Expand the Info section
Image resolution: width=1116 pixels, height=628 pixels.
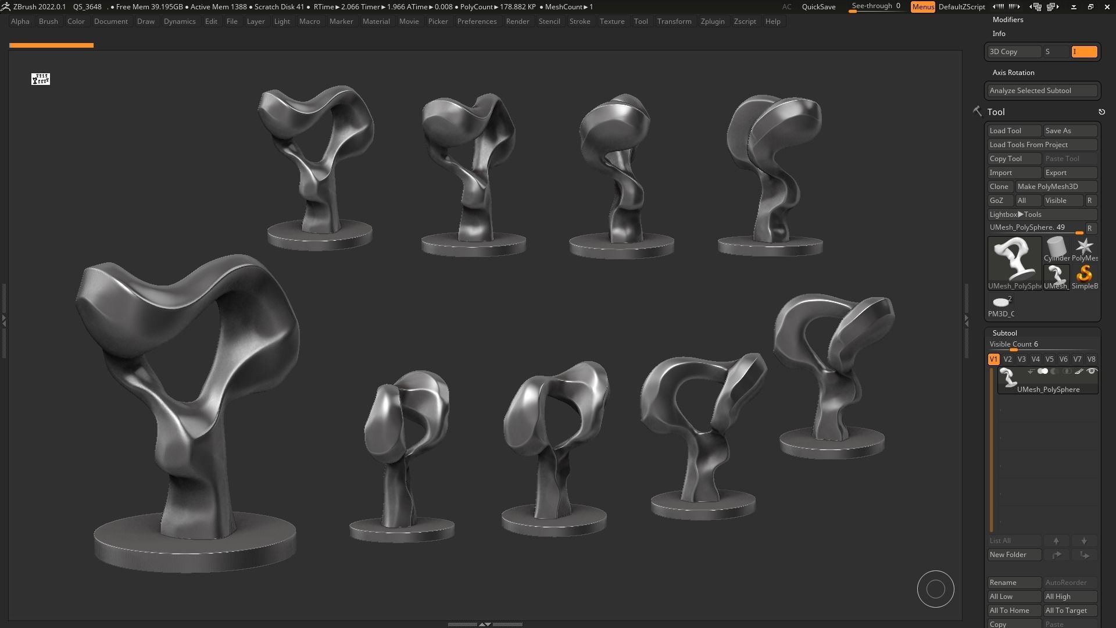999,34
